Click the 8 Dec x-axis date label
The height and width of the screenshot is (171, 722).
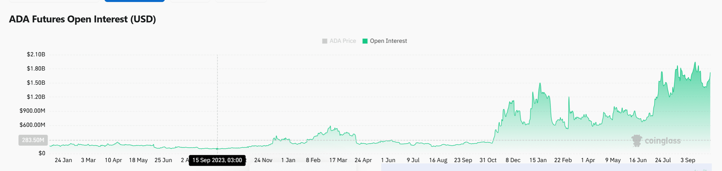(x=513, y=160)
